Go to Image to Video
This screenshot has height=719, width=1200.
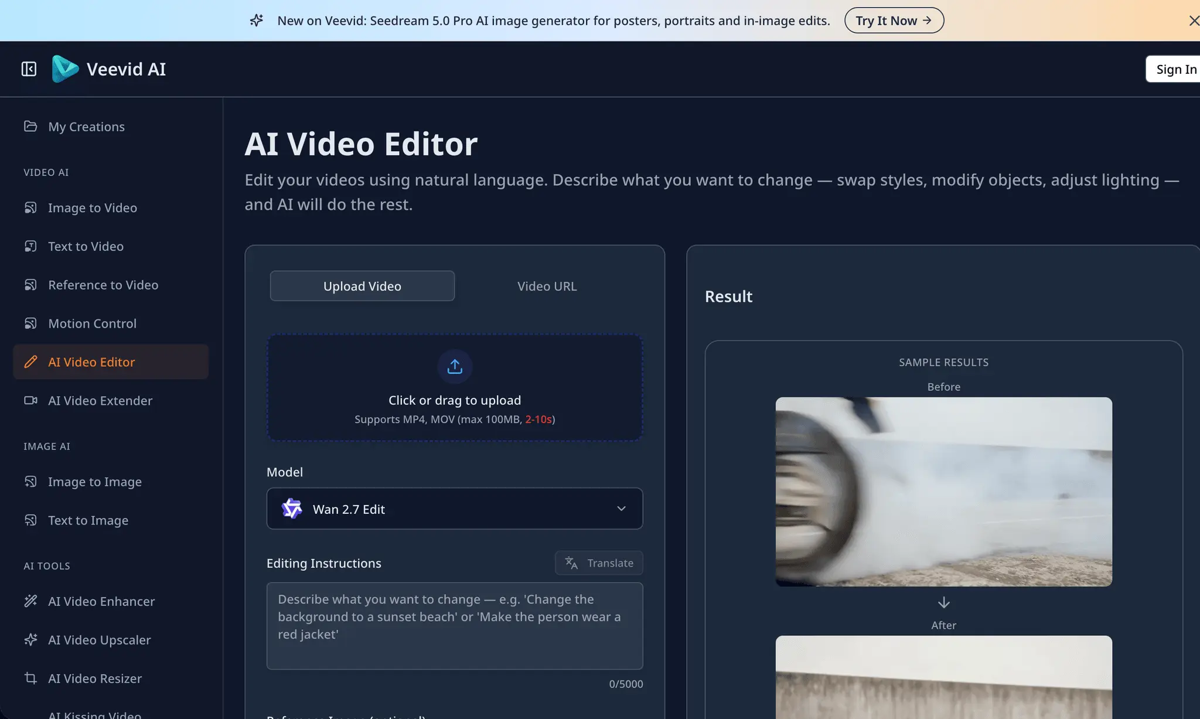pos(111,207)
